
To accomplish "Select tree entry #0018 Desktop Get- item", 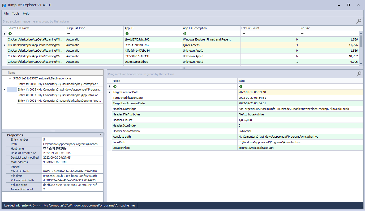I will click(x=60, y=84).
